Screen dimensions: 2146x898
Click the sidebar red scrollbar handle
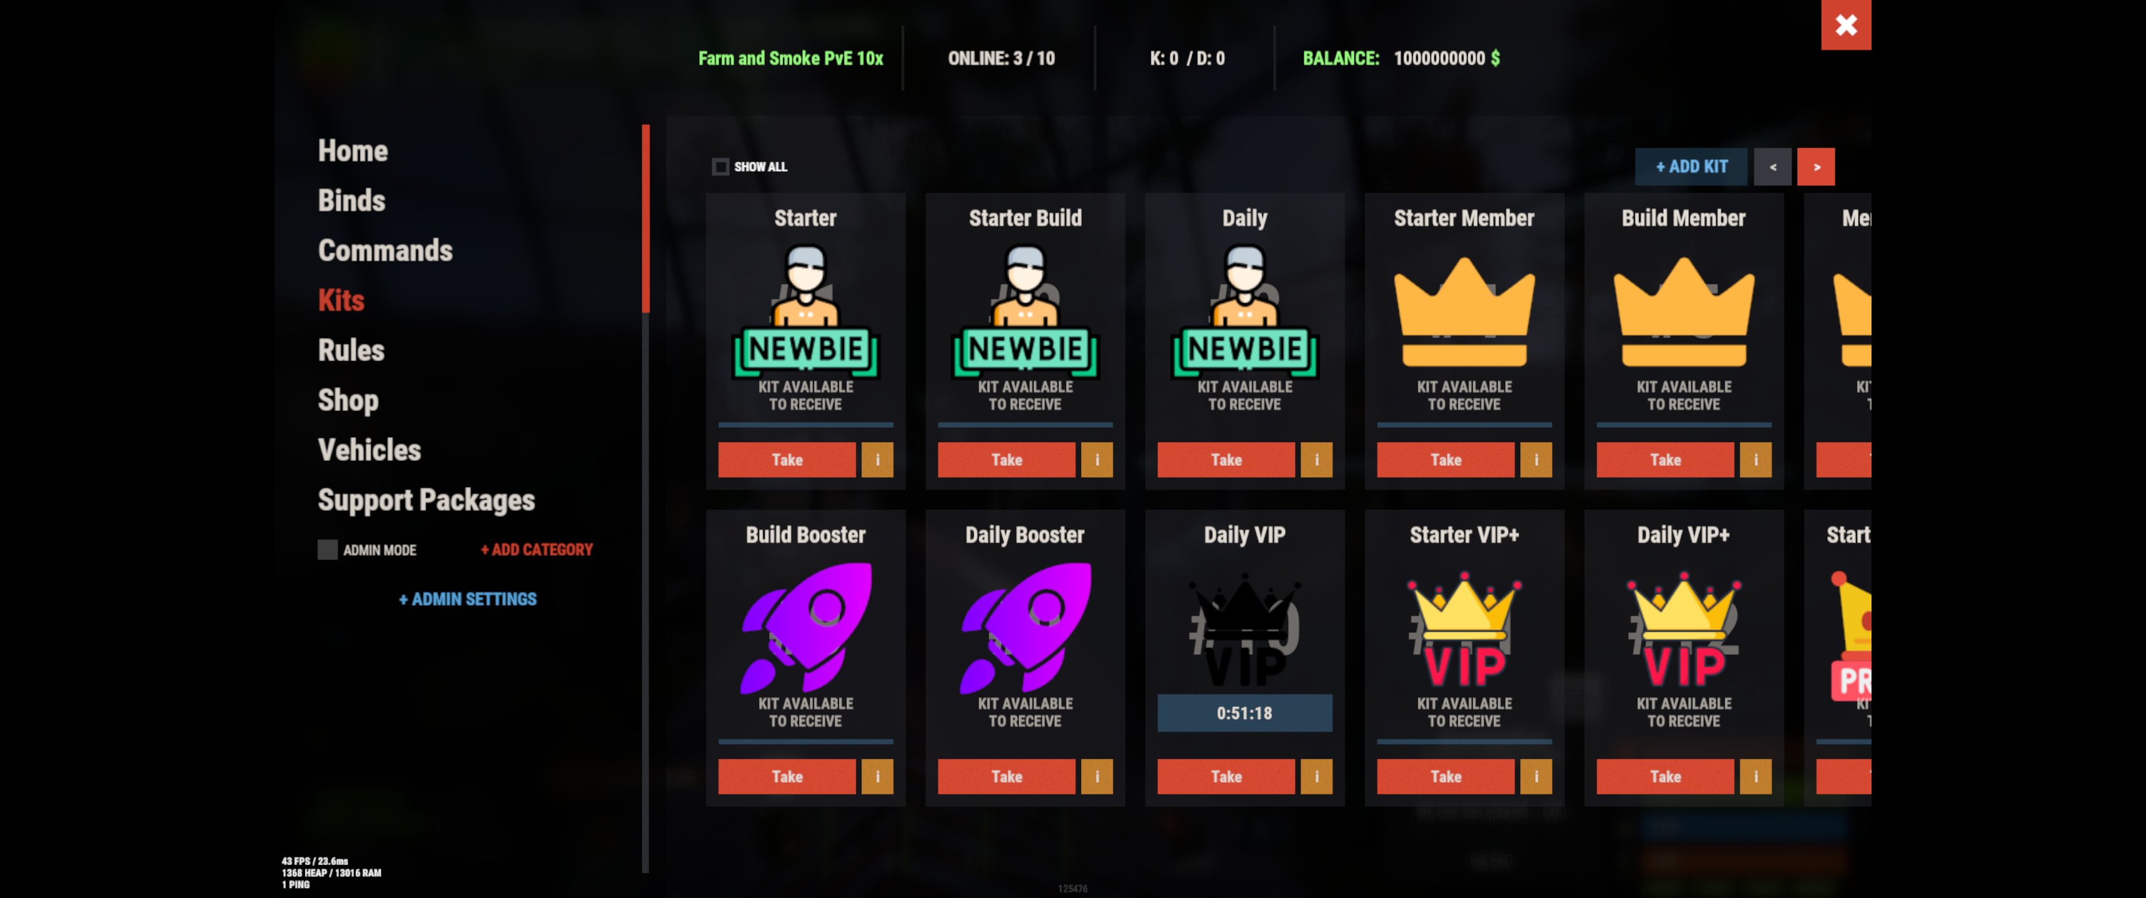[x=646, y=218]
